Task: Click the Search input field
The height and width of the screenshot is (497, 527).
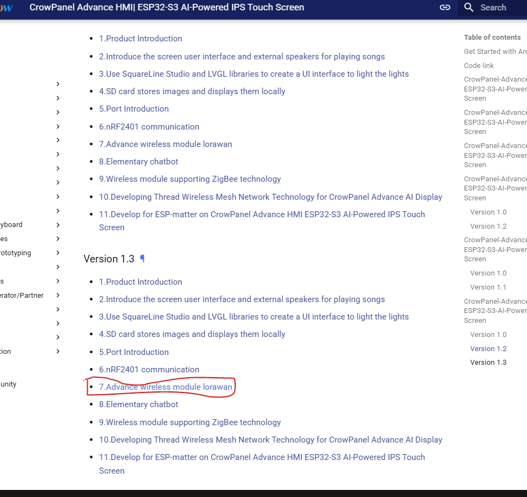Action: pos(492,8)
